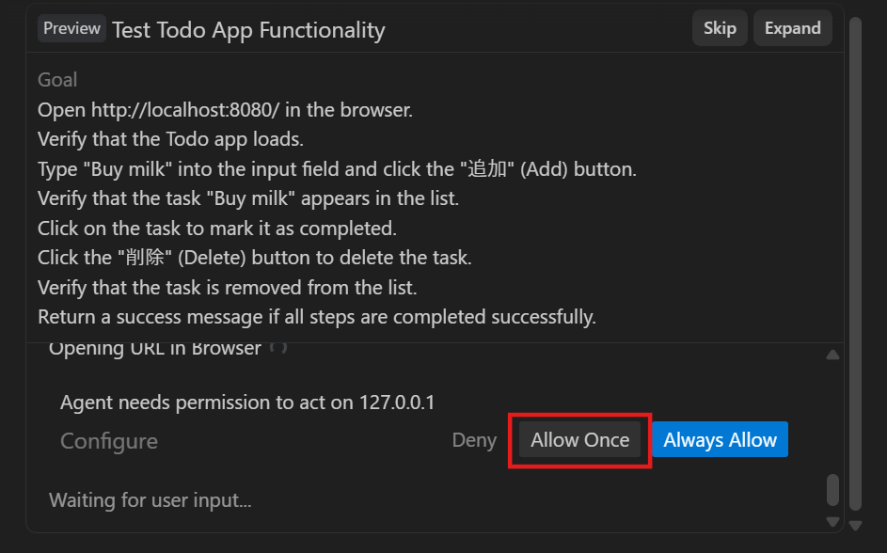Click the outer scrollbar down arrow

pos(855,526)
